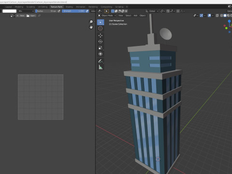Click the pan hand icon in image editor
This screenshot has height=174, width=232.
pos(91,27)
